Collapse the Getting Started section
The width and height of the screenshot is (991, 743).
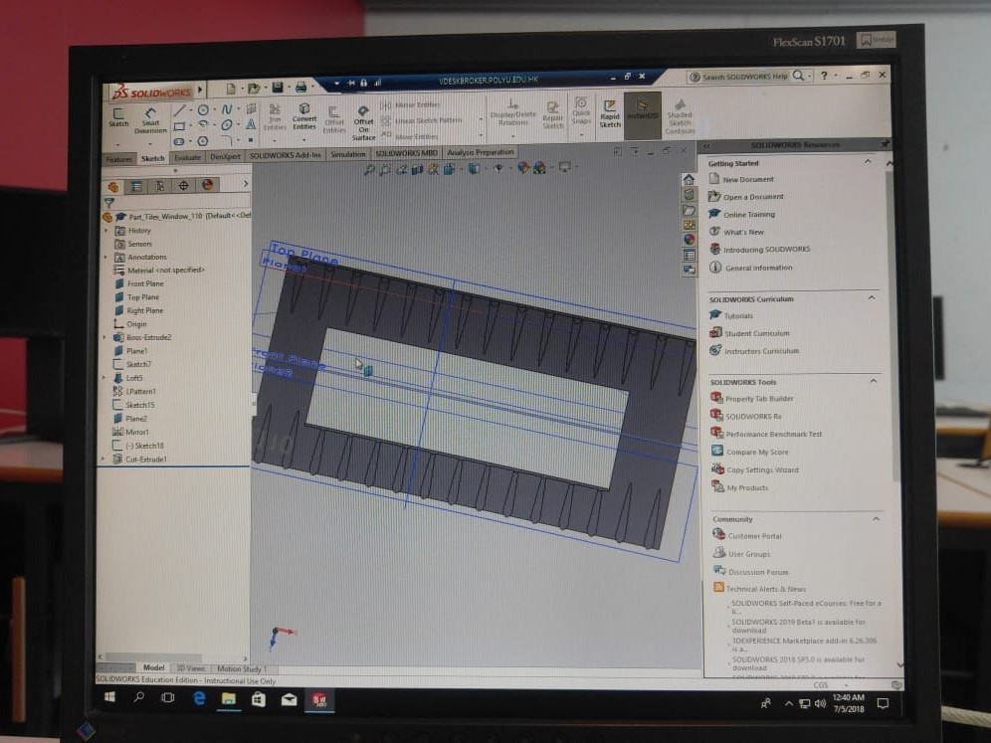point(869,162)
